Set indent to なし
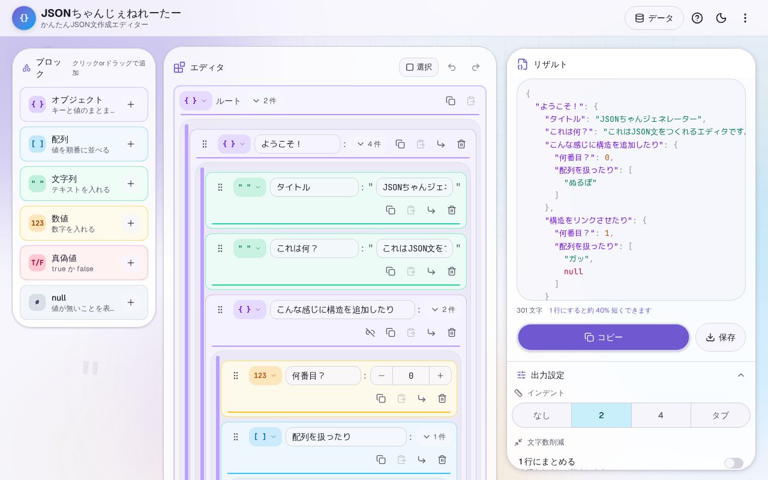768x480 pixels. click(x=542, y=415)
